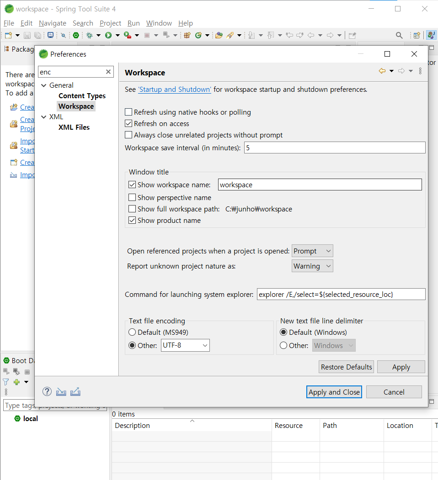438x480 pixels.
Task: Select XML Files in preferences tree
Action: pyautogui.click(x=74, y=127)
